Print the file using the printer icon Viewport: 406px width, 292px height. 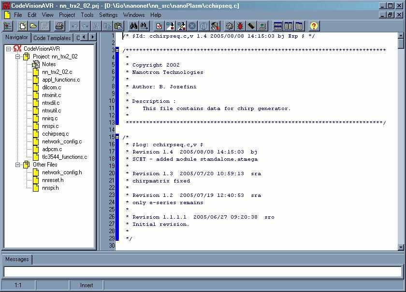tap(59, 26)
